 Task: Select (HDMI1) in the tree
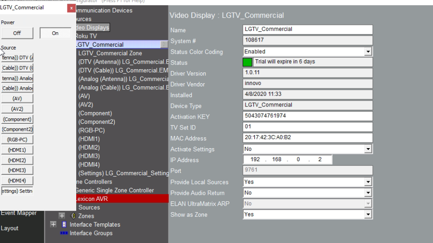[x=89, y=139]
